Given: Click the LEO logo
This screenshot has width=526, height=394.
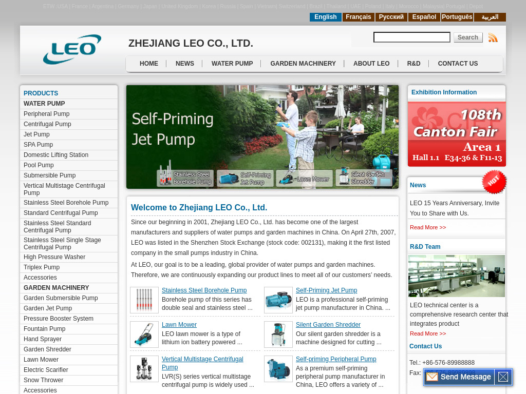Looking at the screenshot, I should pyautogui.click(x=72, y=49).
